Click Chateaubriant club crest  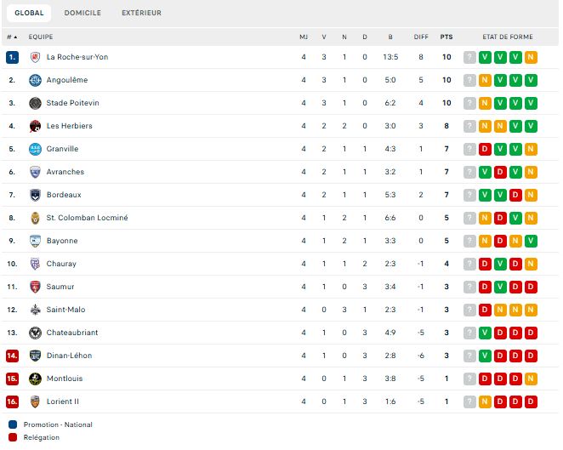35,333
